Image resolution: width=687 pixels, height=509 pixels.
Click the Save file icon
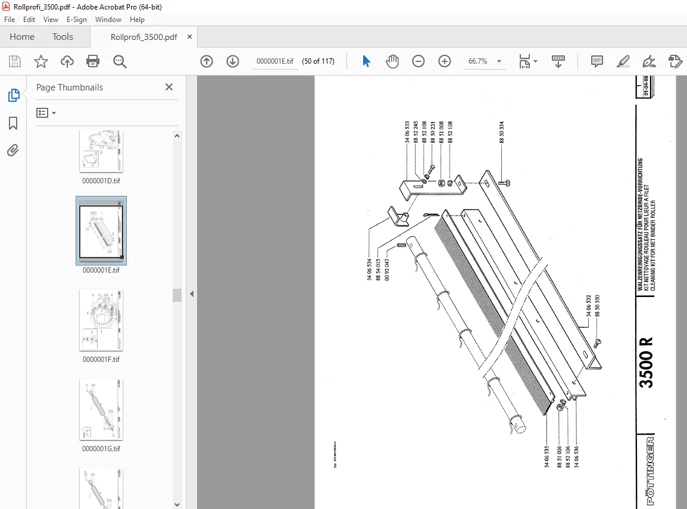click(15, 61)
